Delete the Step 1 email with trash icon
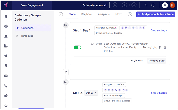Image resolution: width=178 pixels, height=110 pixels. coord(165,47)
